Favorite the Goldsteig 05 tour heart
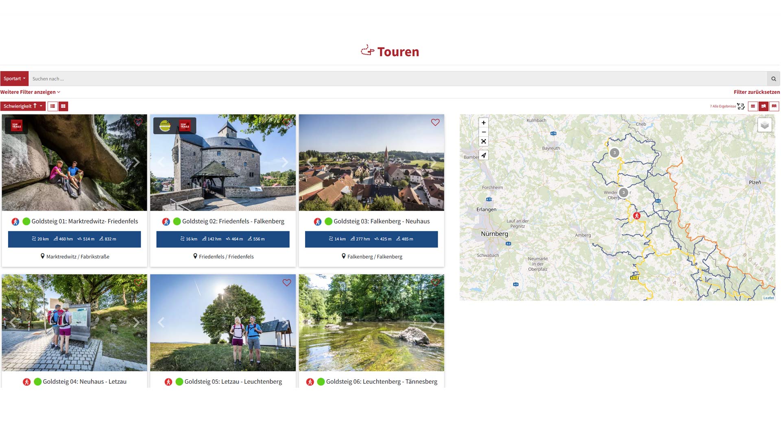 (286, 283)
